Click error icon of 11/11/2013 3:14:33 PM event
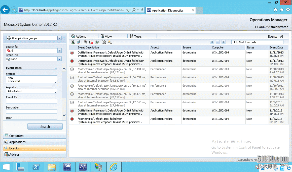Viewport: 292px width, 172px height. click(x=72, y=61)
